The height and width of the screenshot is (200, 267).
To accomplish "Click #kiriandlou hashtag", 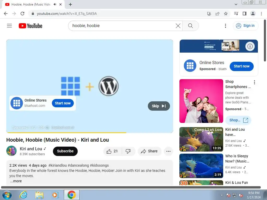I will coord(58,165).
